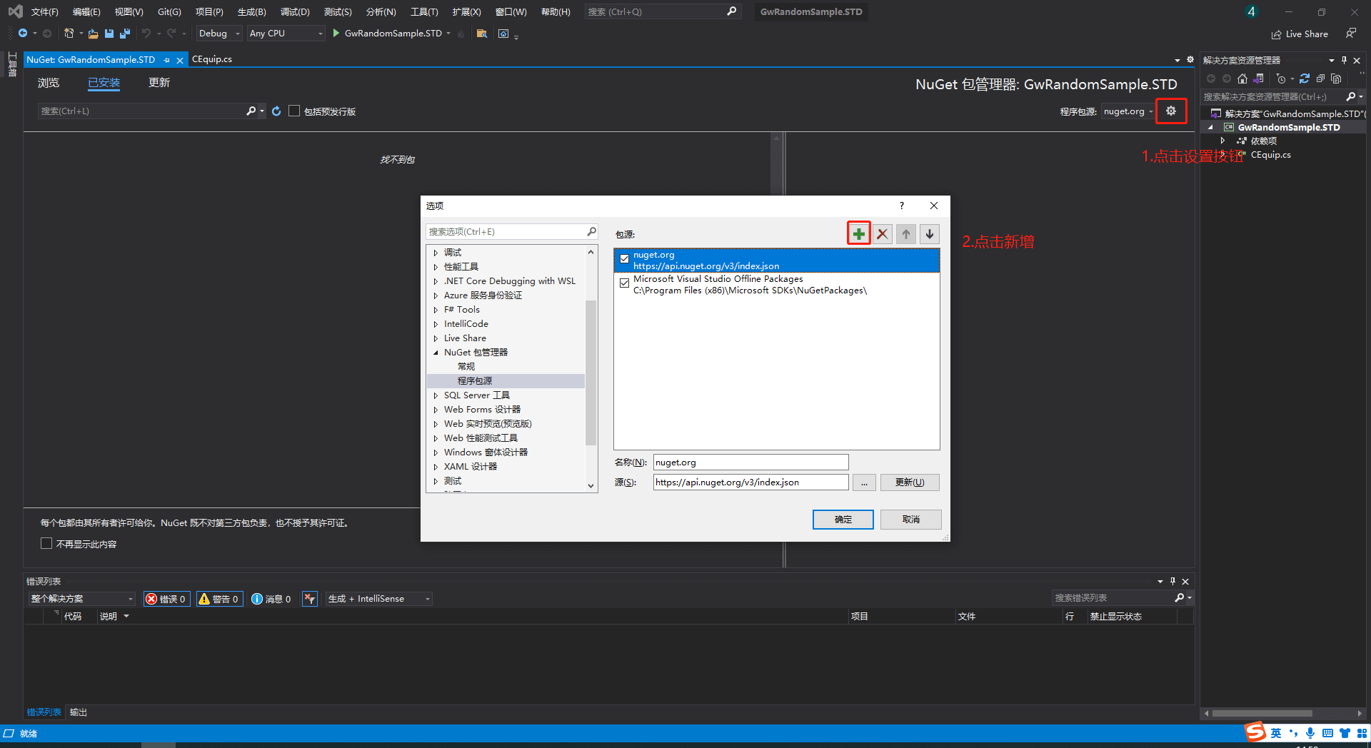Click the 确定 button in the options dialog

(x=843, y=520)
